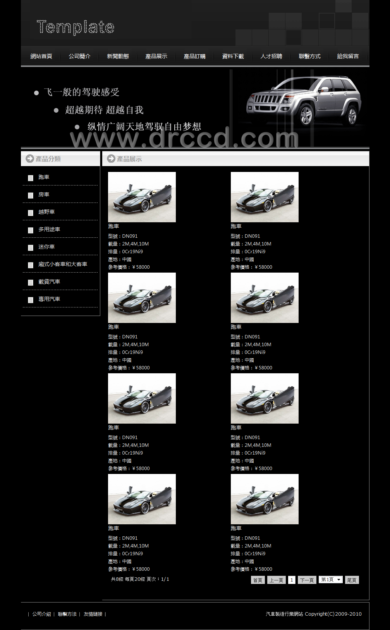
Task: Select the 廂式小客車和大客車 category link
Action: 63,264
